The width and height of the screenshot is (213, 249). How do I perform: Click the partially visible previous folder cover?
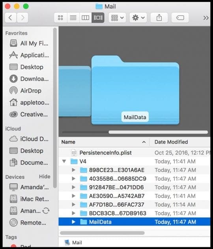[75, 91]
